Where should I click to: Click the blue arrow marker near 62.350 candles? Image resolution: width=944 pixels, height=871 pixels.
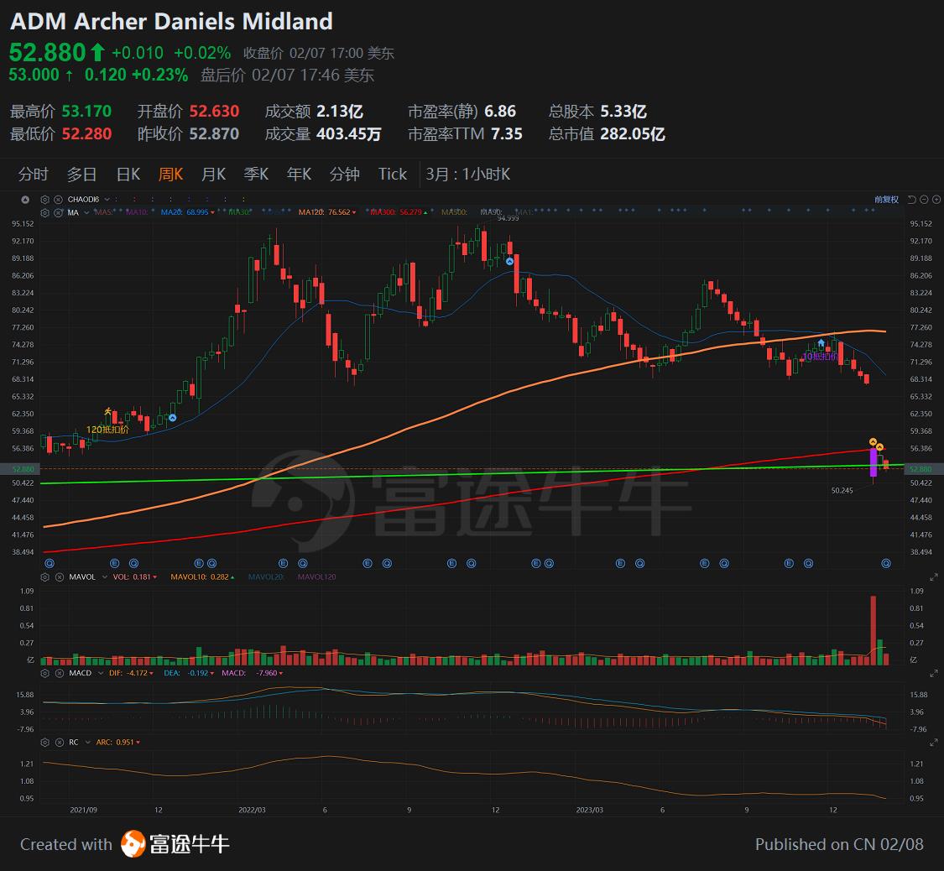click(x=173, y=418)
